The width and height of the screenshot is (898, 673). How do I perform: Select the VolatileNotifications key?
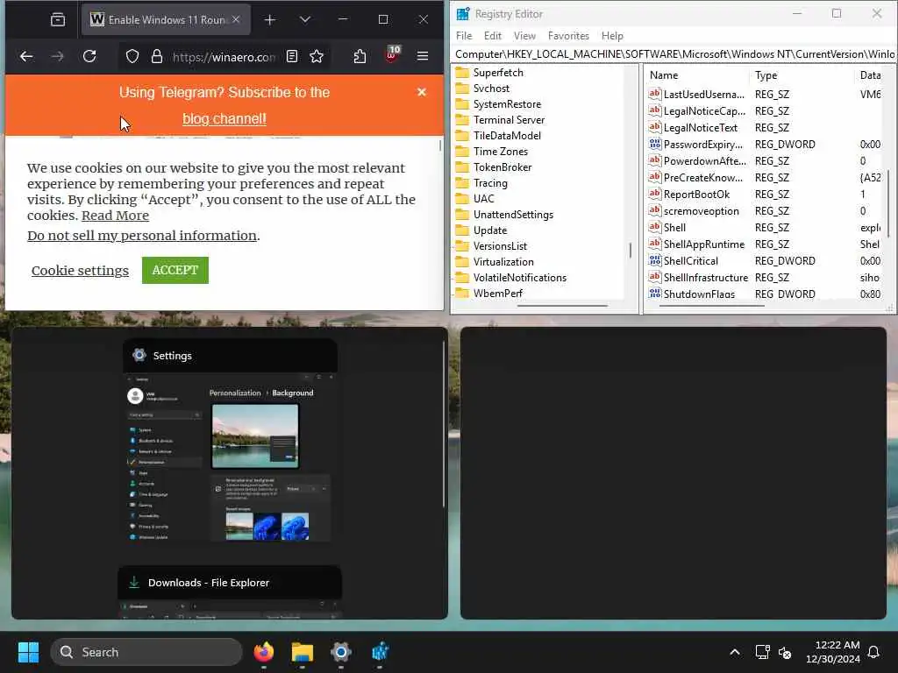click(519, 278)
